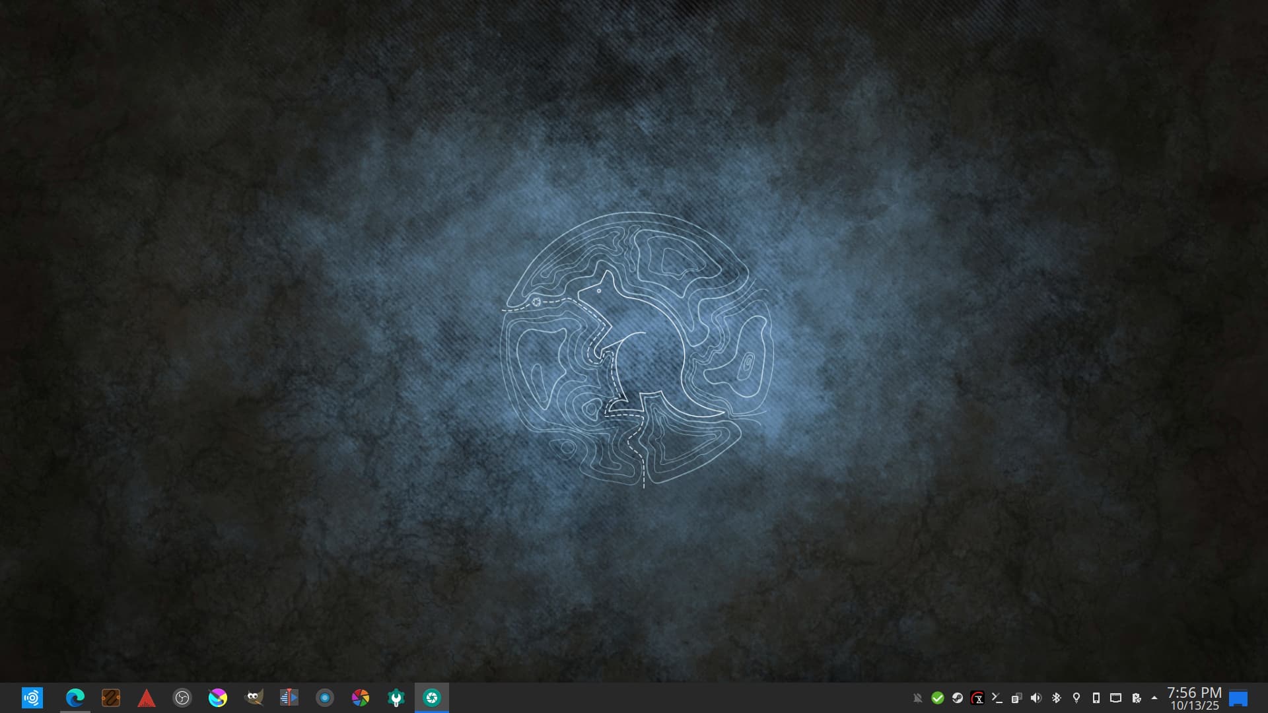Toggle the muted notifications bell

point(917,698)
